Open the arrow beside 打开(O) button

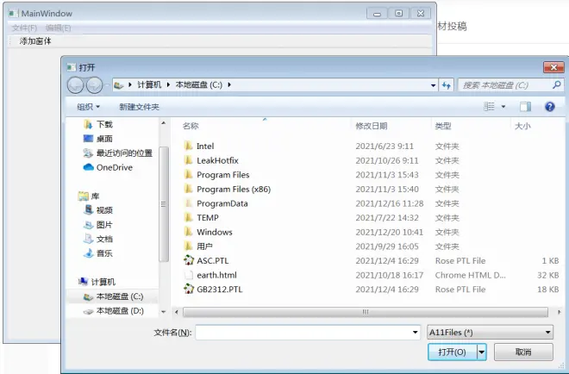482,352
